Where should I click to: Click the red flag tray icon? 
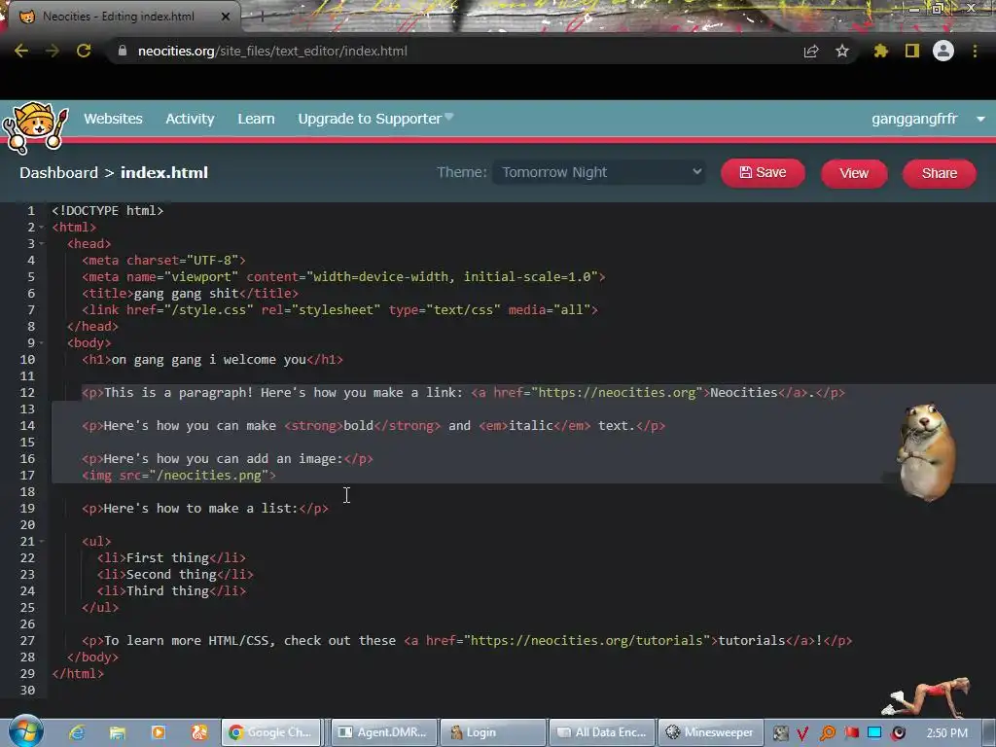click(x=851, y=733)
